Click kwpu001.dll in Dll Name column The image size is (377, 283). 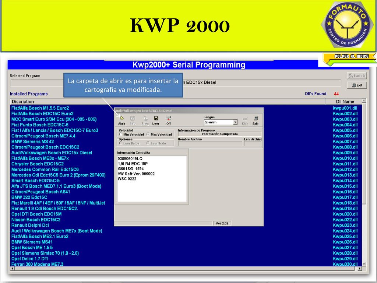point(345,108)
